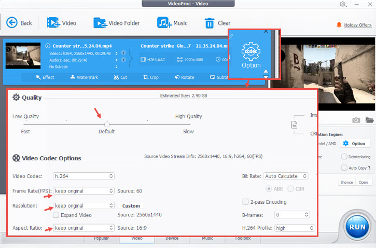Image resolution: width=376 pixels, height=248 pixels.
Task: Enable 2-pass Encoding checkbox
Action: (245, 202)
